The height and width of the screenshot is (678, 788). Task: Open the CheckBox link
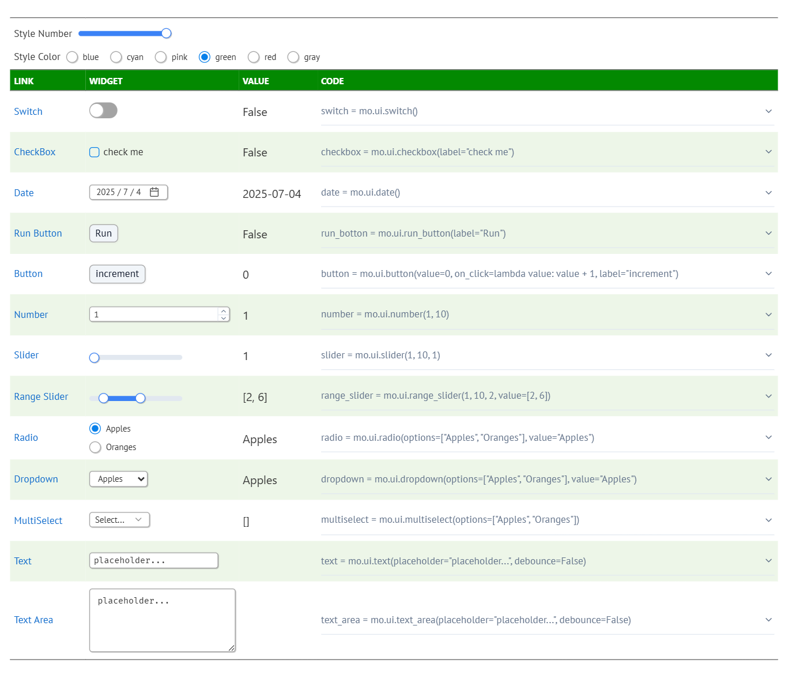[x=35, y=152]
